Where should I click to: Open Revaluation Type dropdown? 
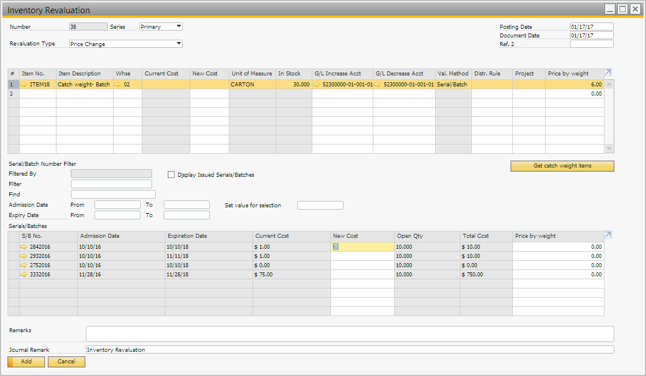click(x=179, y=44)
